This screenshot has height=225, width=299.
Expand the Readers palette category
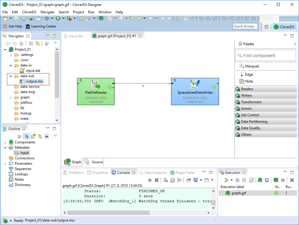247,89
